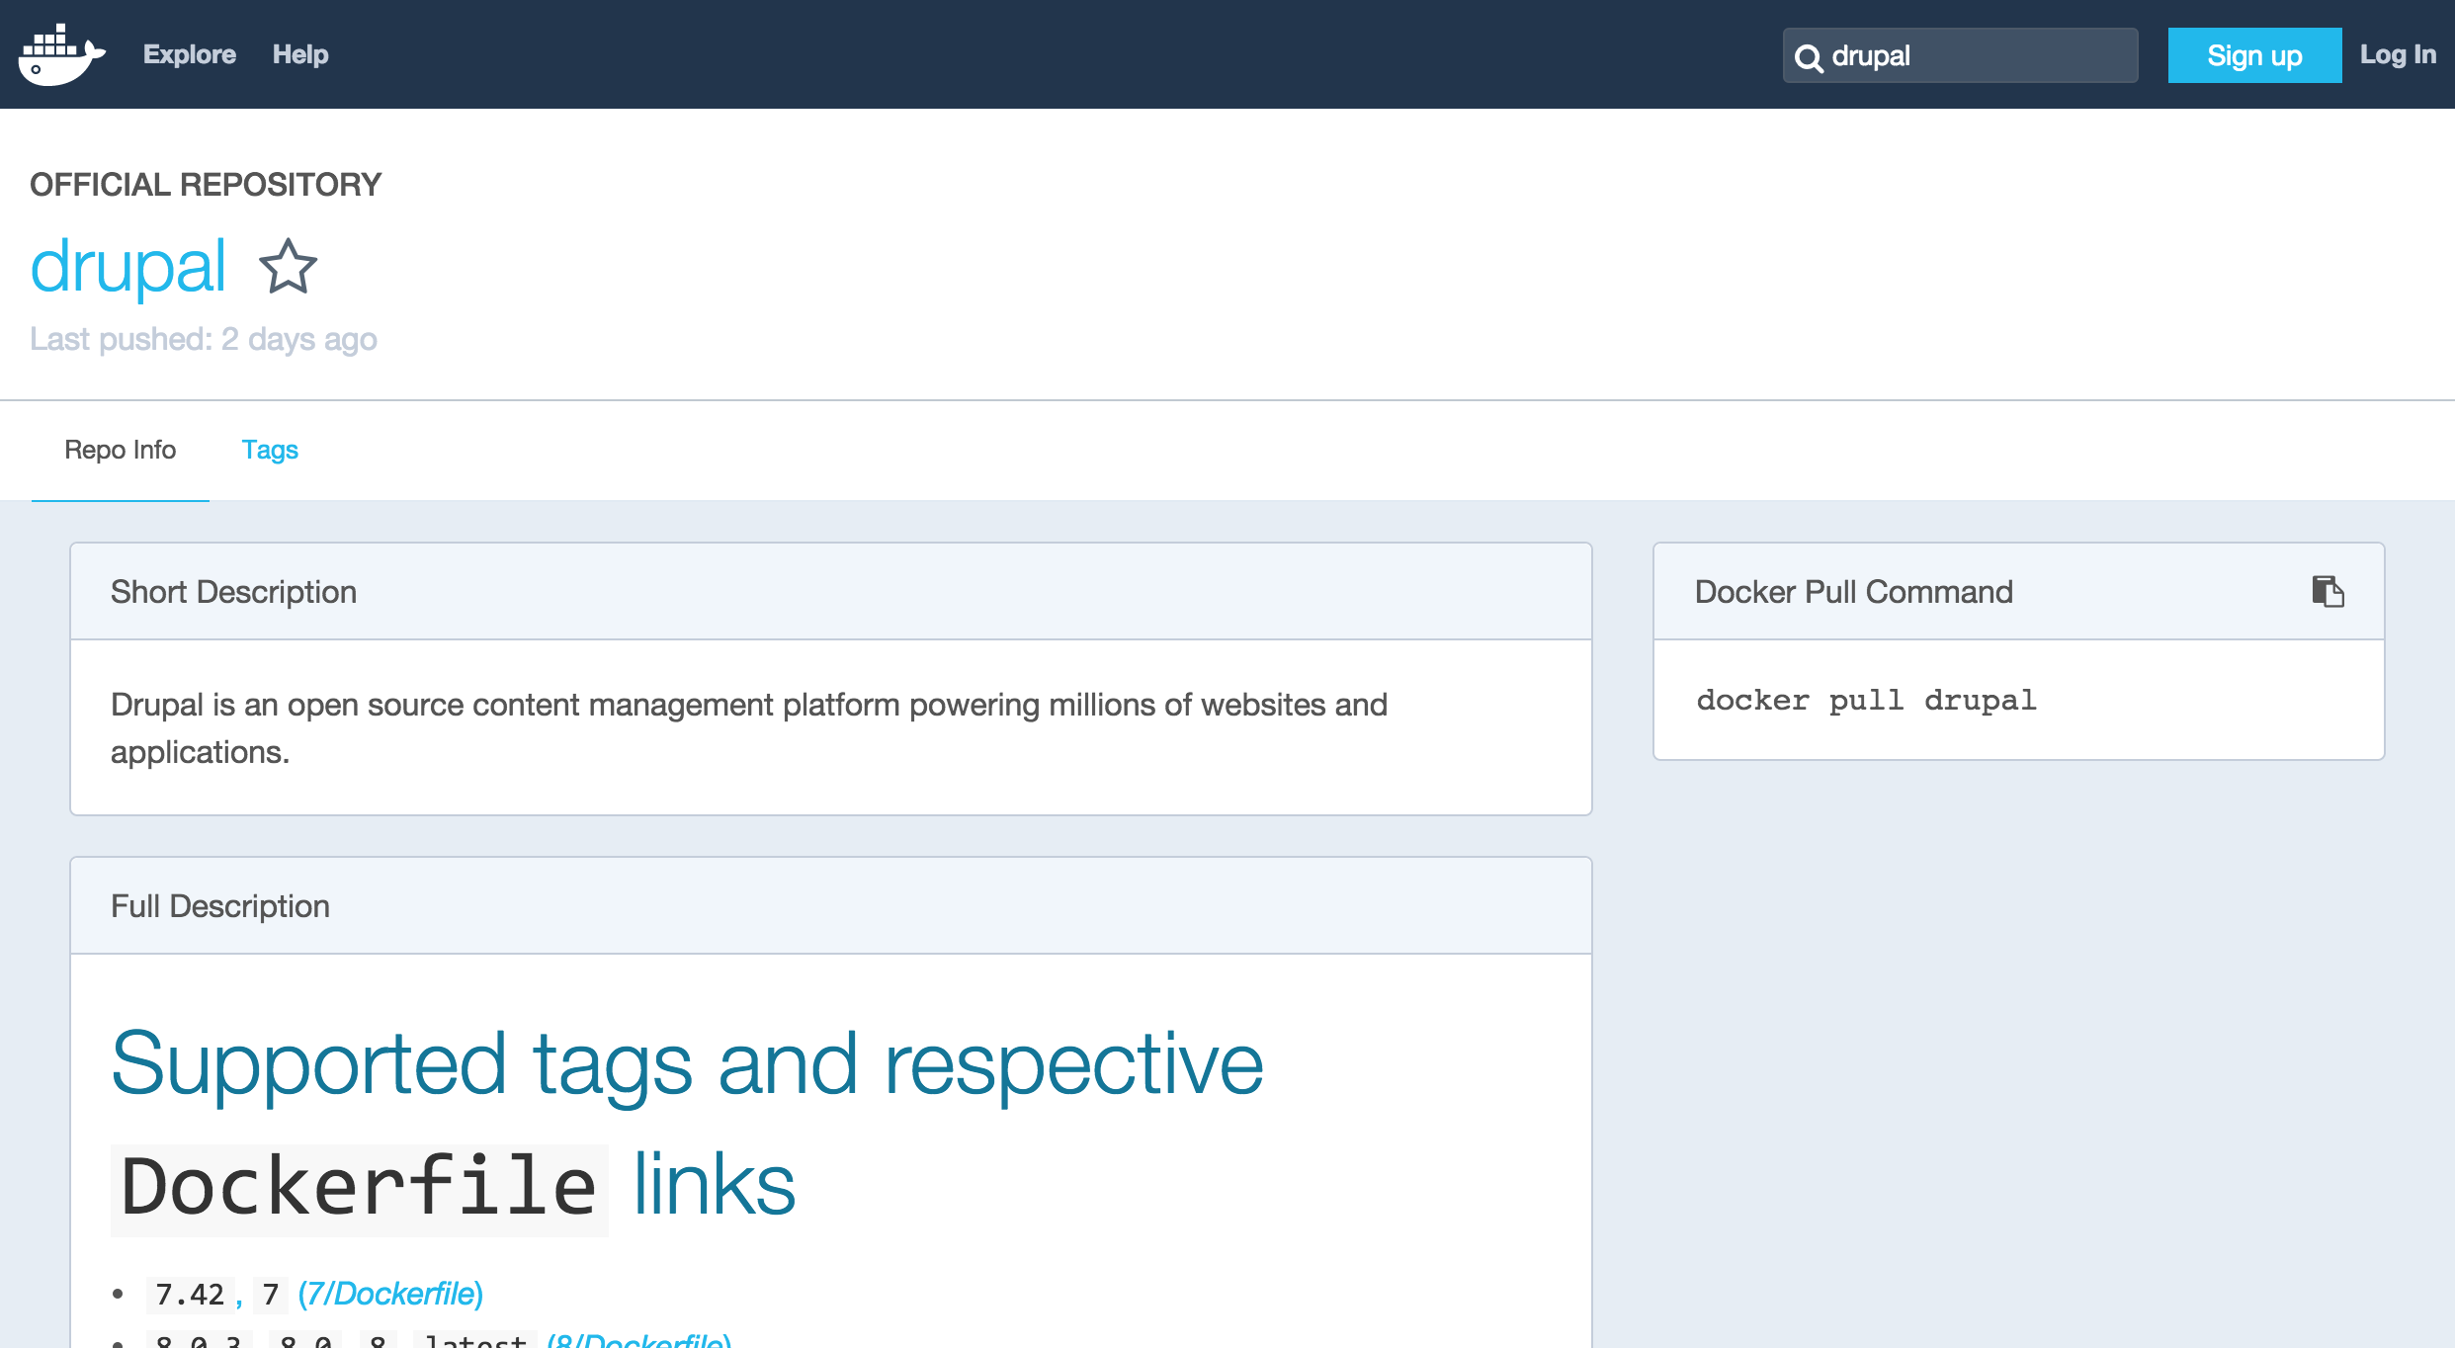Click the Log In link

2399,54
